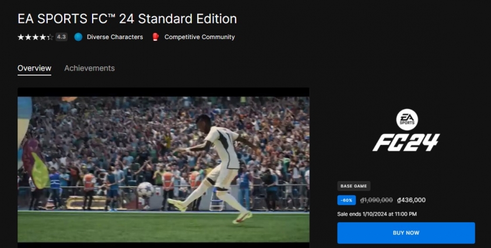Click the ₫436,000 sale price

(x=411, y=200)
